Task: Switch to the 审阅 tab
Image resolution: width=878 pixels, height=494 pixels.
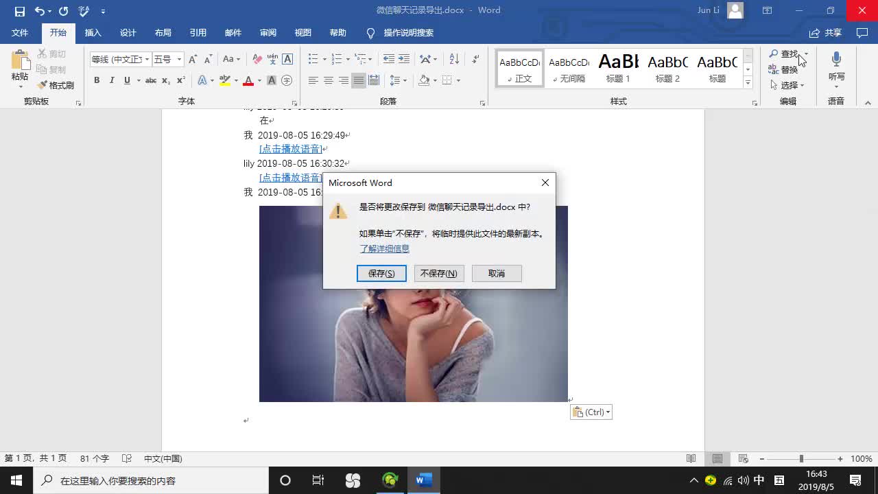Action: pyautogui.click(x=268, y=32)
